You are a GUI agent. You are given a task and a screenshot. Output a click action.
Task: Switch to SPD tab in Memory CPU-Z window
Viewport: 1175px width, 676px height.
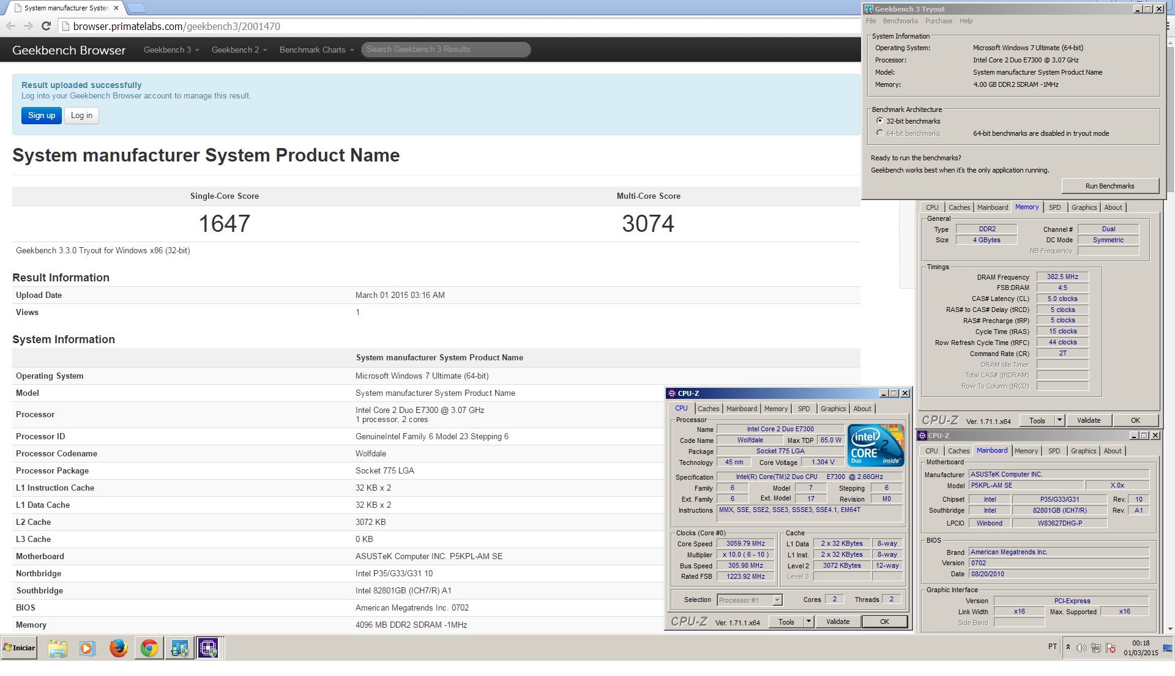[x=1054, y=207]
